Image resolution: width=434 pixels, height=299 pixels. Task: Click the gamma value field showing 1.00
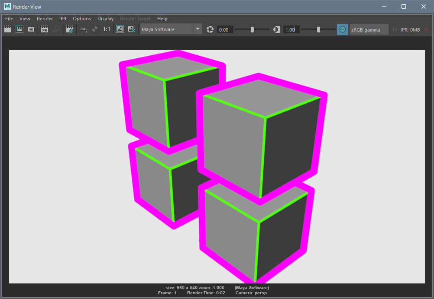291,29
